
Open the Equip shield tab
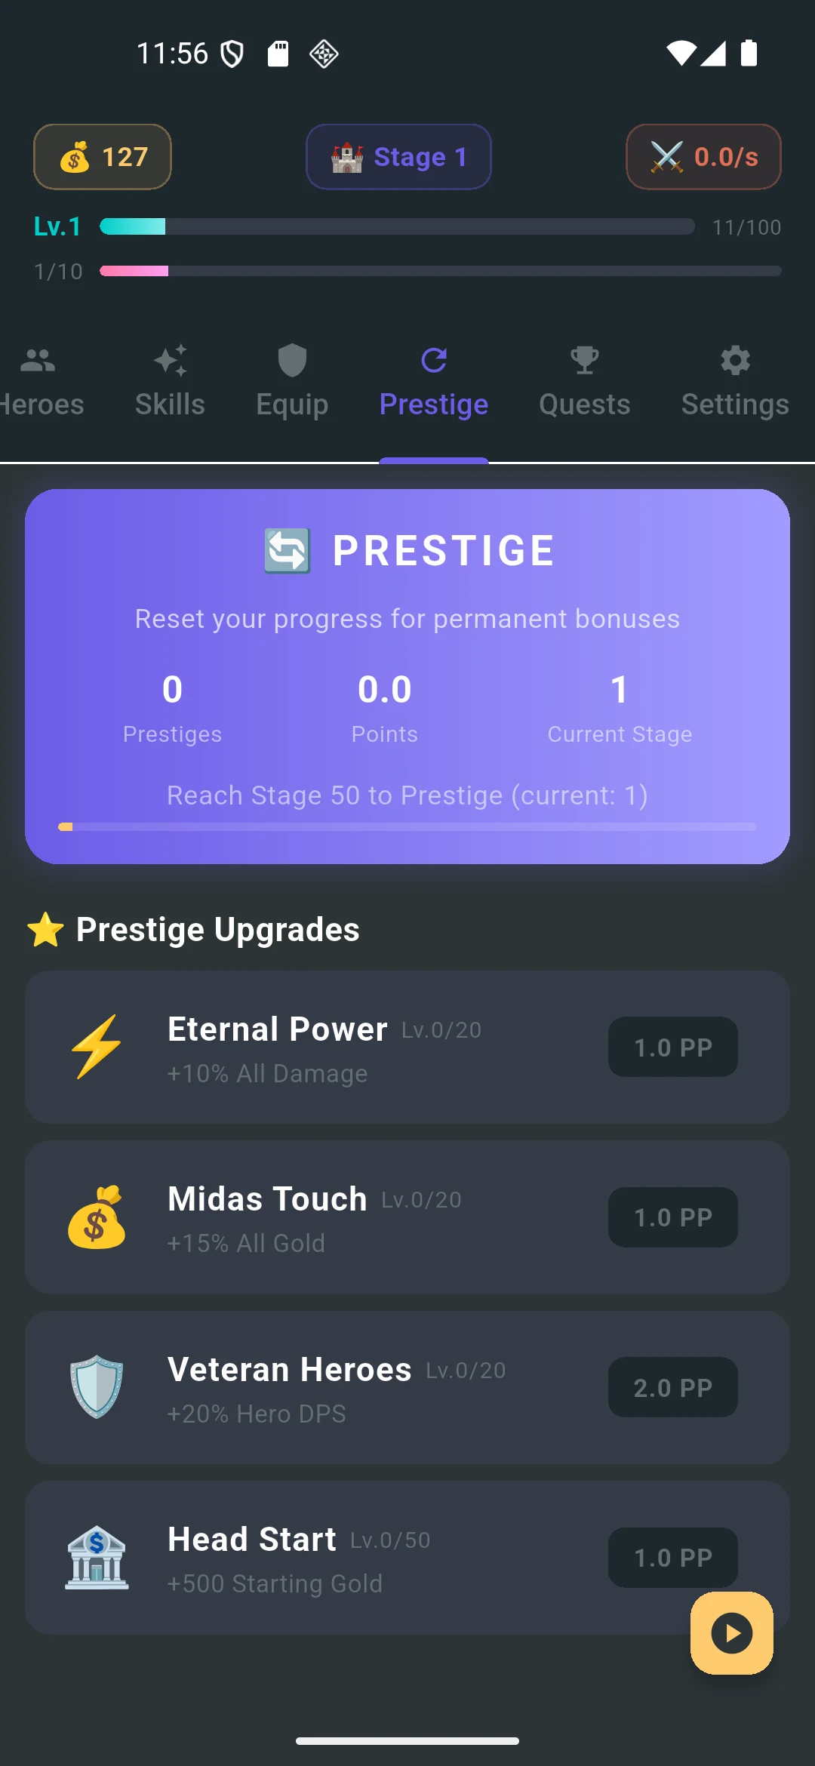tap(292, 383)
